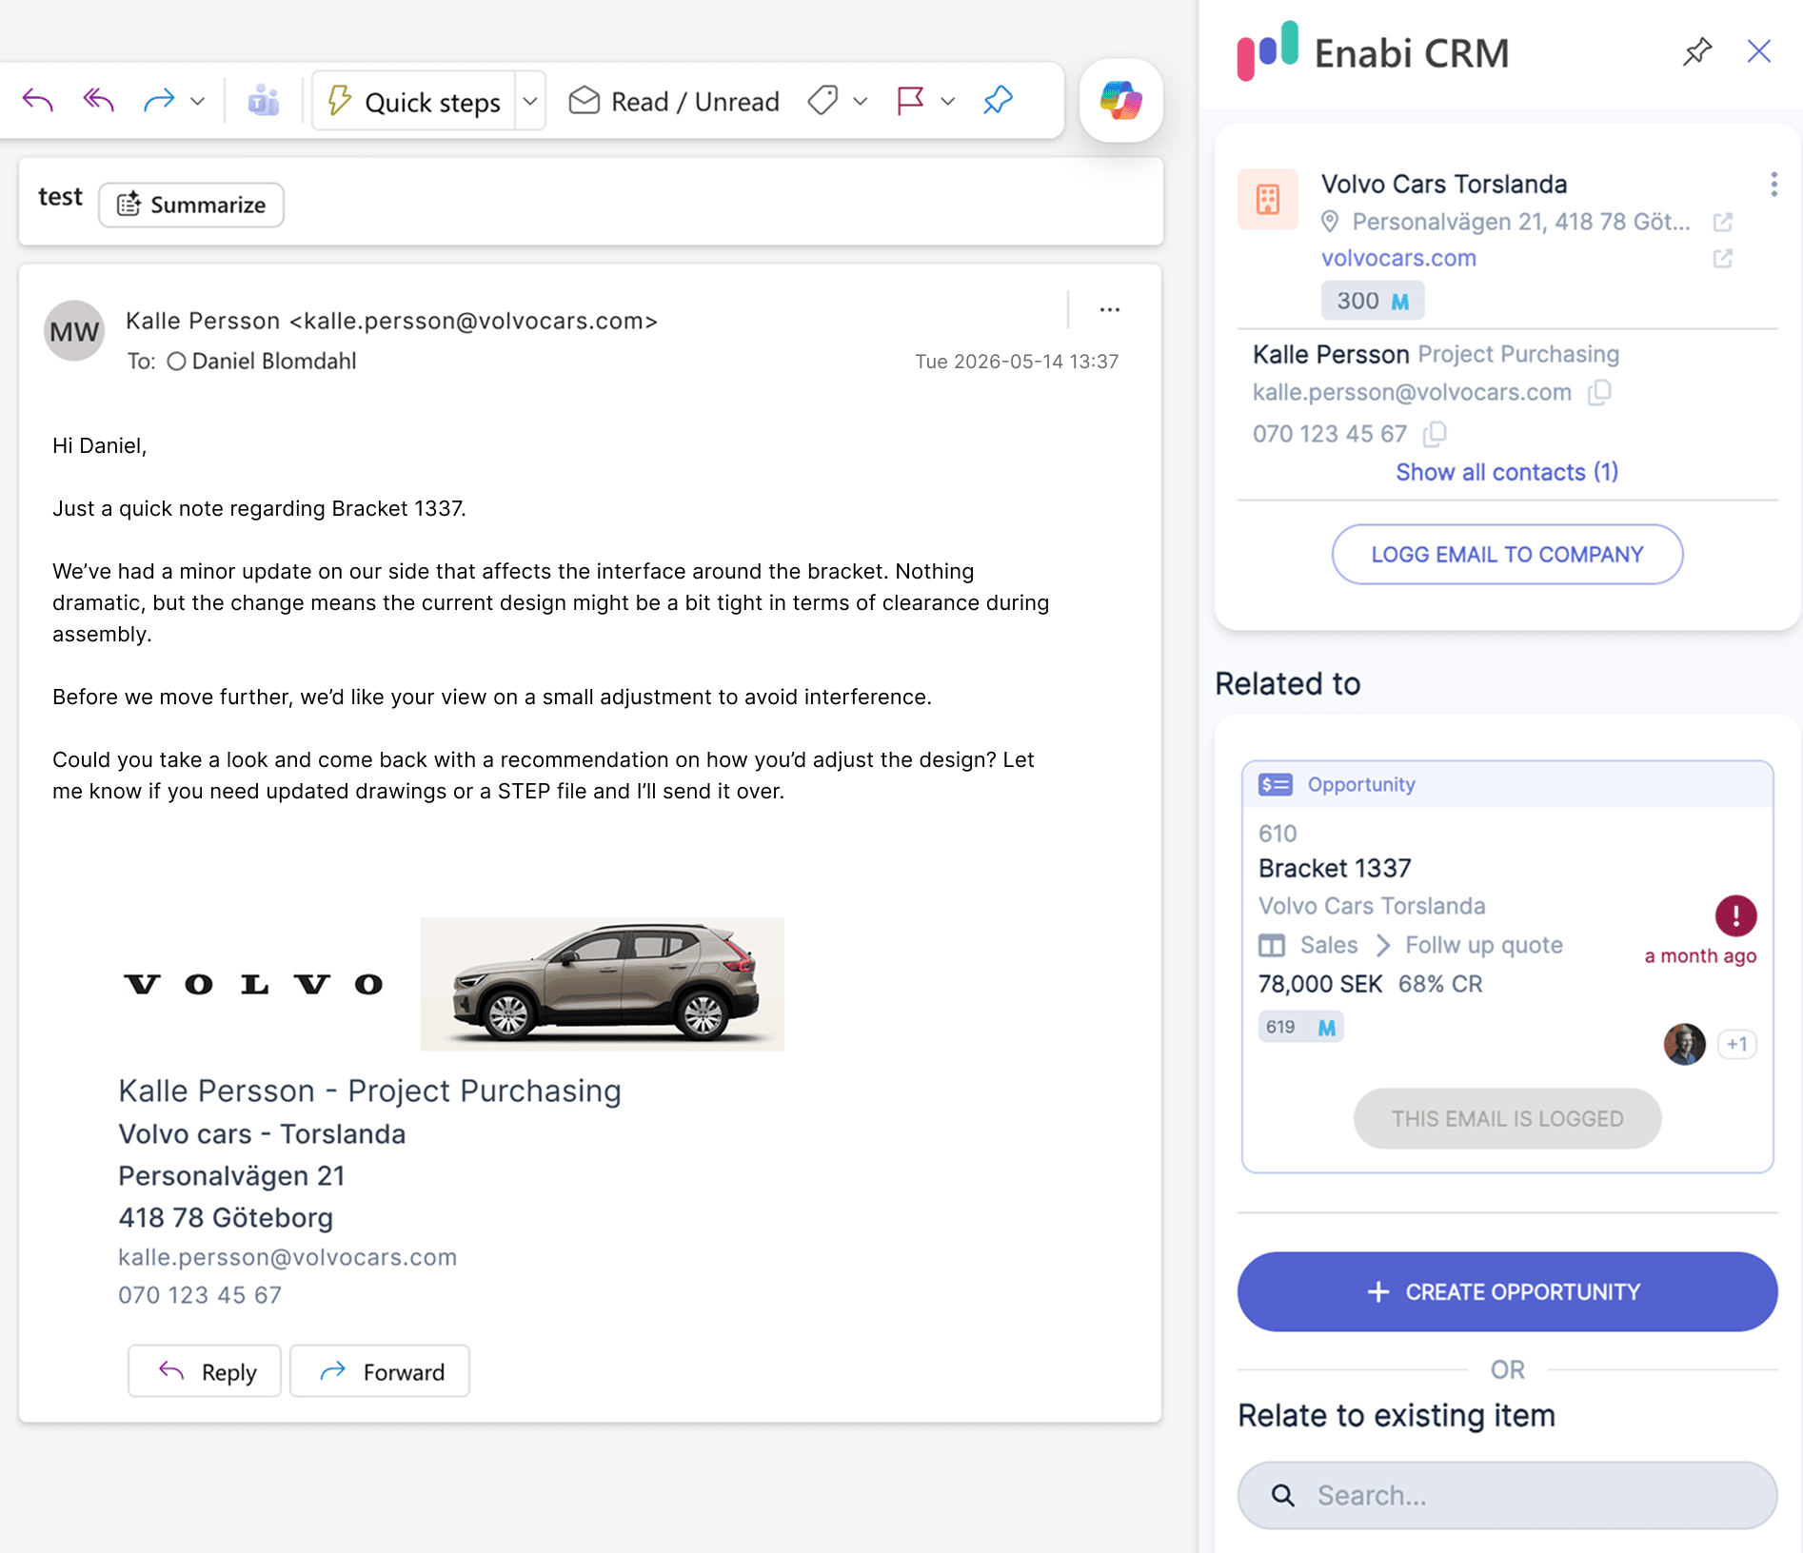Click the Quick steps button
Image resolution: width=1803 pixels, height=1553 pixels.
pos(414,101)
